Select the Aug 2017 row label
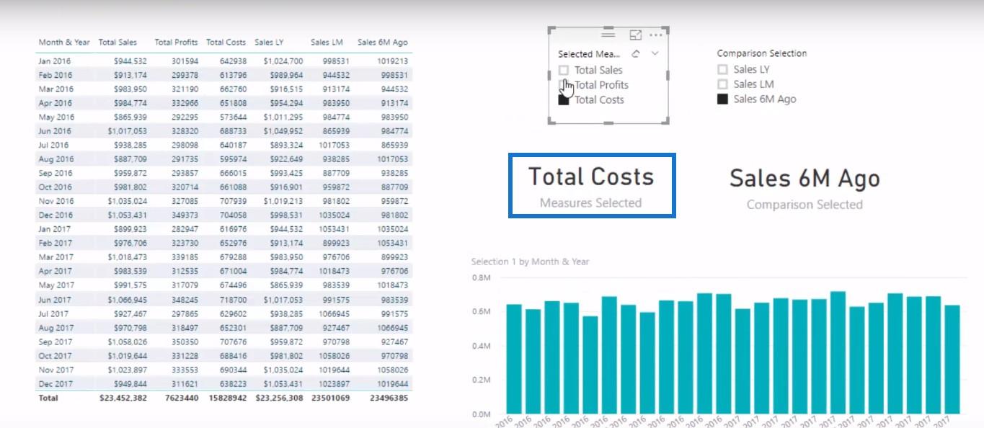Viewport: 984px width, 428px height. pos(56,328)
